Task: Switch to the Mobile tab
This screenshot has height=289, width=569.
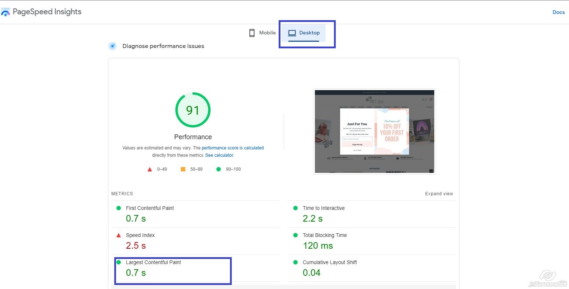Action: coord(263,33)
